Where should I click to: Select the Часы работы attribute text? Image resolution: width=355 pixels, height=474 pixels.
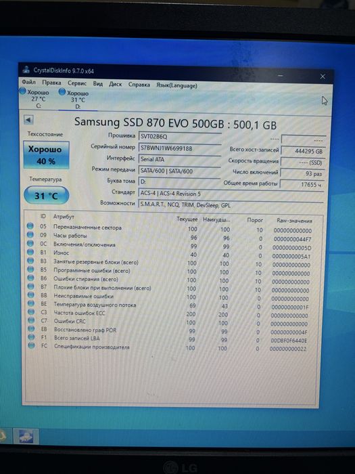[x=70, y=236]
